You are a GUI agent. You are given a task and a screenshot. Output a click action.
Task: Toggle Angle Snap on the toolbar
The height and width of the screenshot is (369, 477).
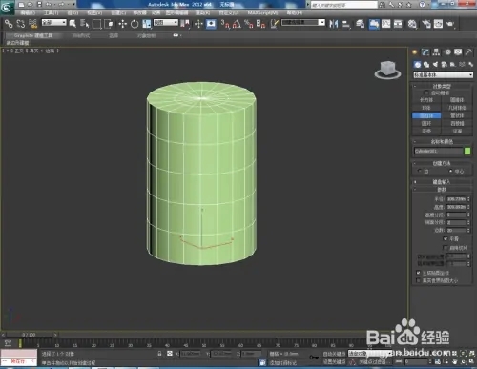237,24
